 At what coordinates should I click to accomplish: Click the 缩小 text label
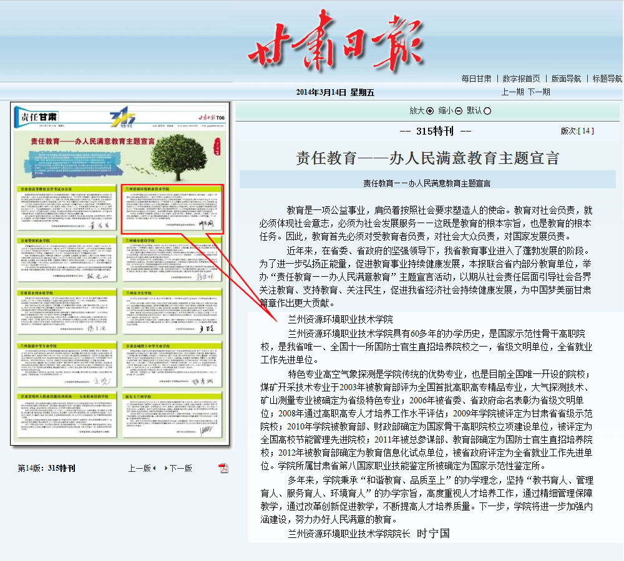446,111
